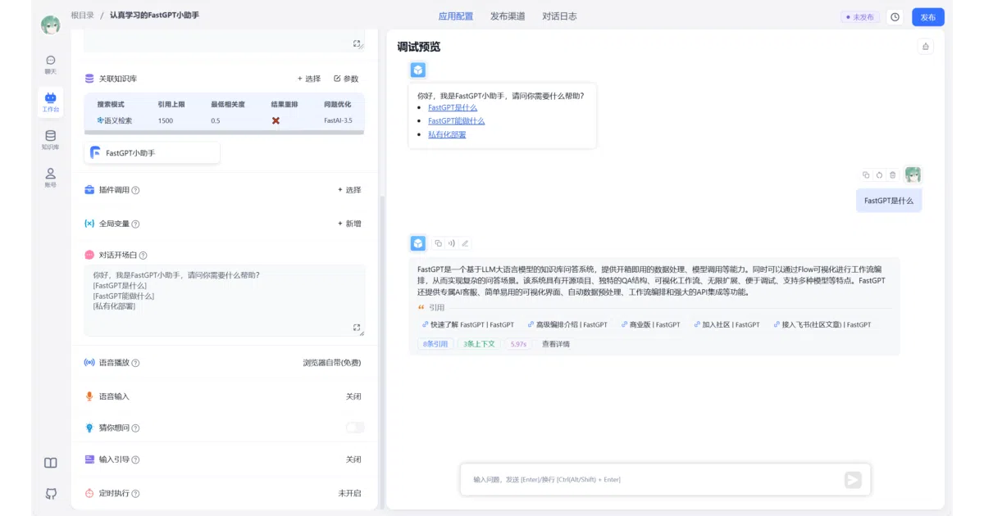Click the 8条引用 tag
The height and width of the screenshot is (516, 984).
(435, 344)
